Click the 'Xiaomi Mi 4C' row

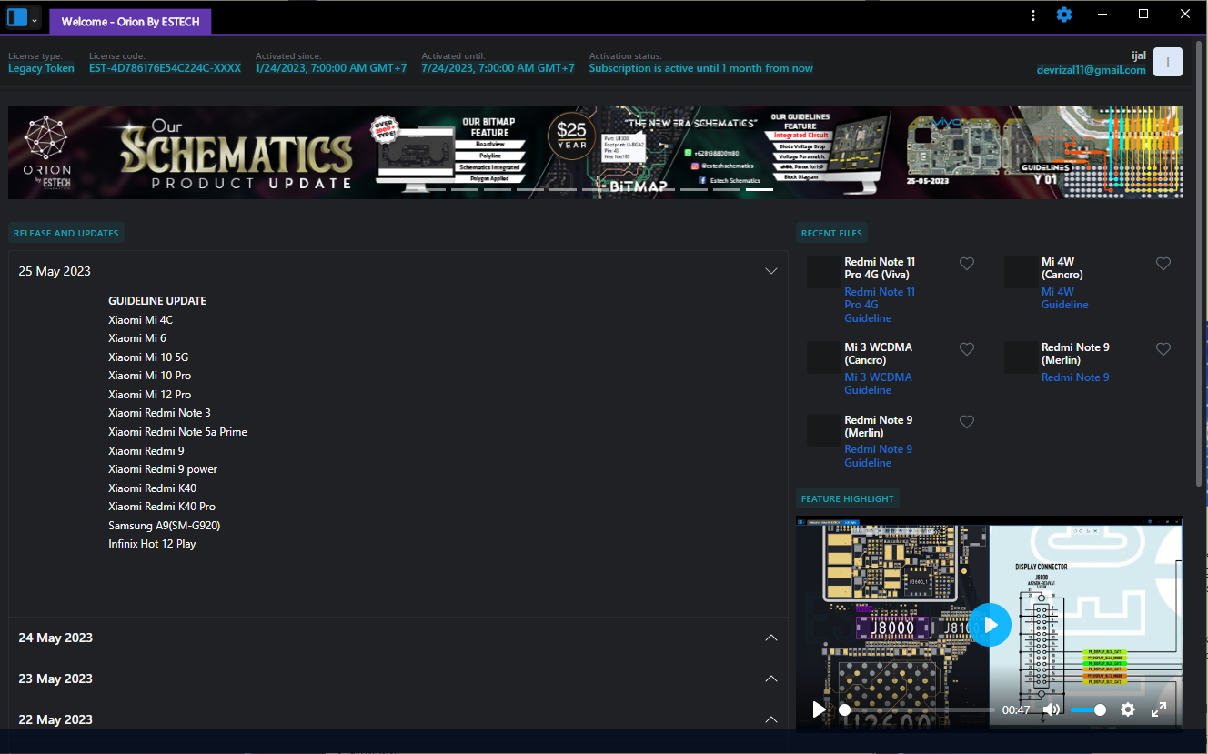click(140, 320)
